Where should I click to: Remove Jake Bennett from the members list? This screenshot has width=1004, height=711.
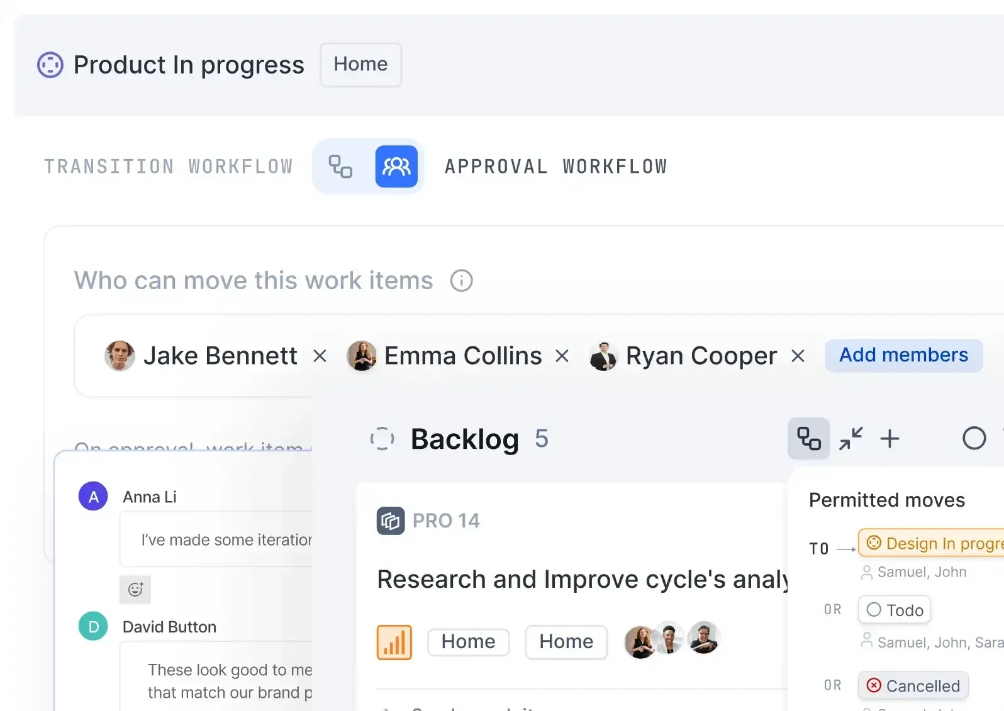tap(320, 355)
